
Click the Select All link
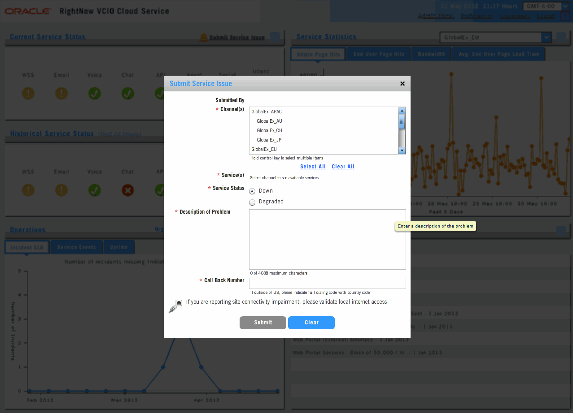click(313, 167)
